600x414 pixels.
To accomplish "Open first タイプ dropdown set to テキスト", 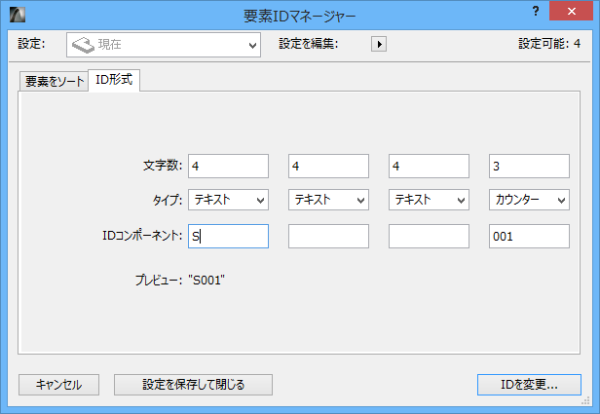I will (x=229, y=200).
